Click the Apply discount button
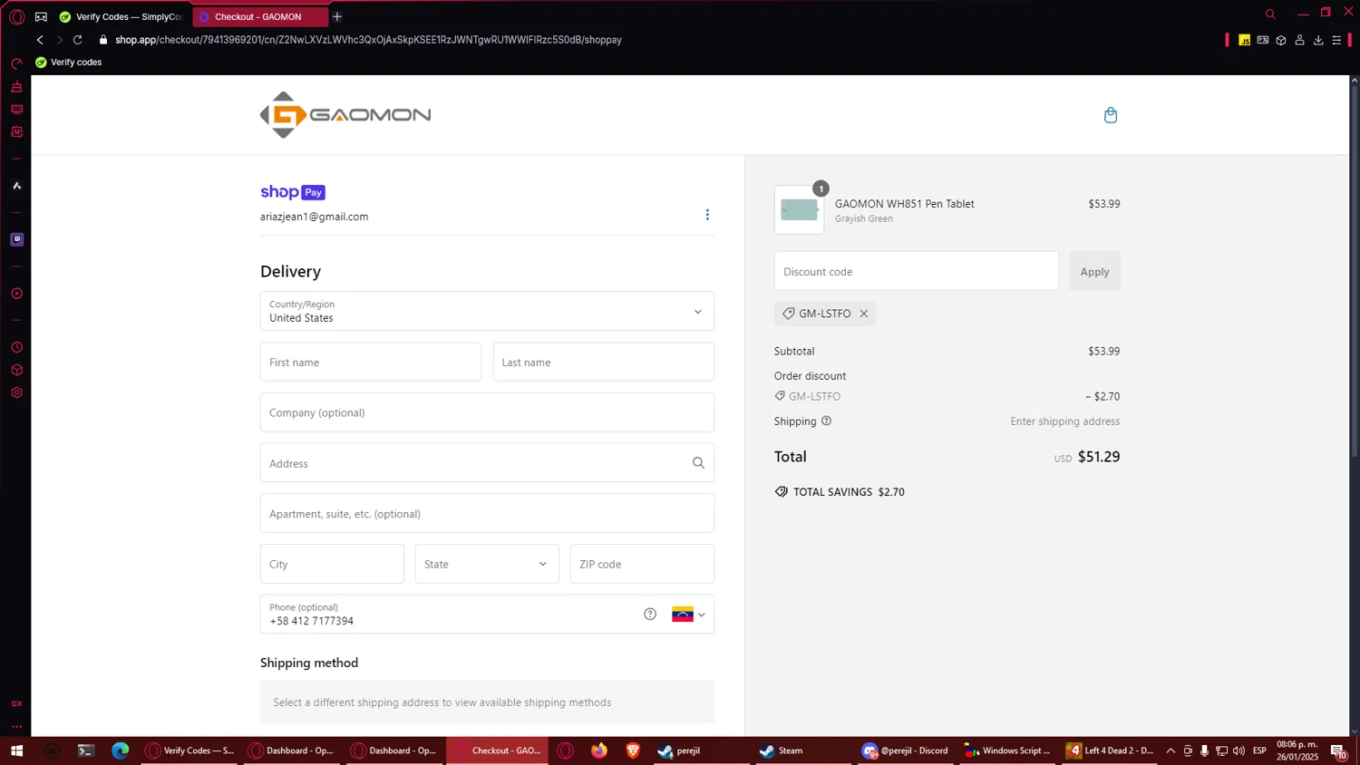 click(x=1094, y=271)
